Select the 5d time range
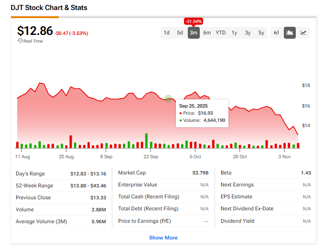Screen dimensions: 324x250 click(x=180, y=33)
